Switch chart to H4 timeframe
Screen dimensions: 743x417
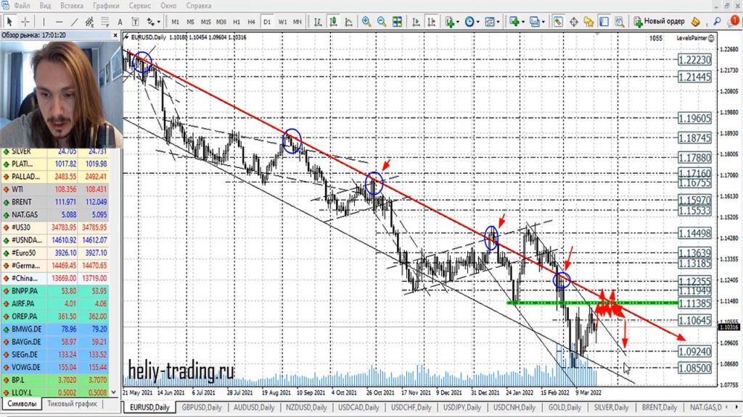tap(252, 22)
